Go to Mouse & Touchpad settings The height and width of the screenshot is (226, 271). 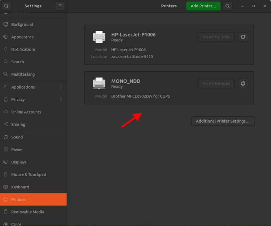click(x=28, y=174)
